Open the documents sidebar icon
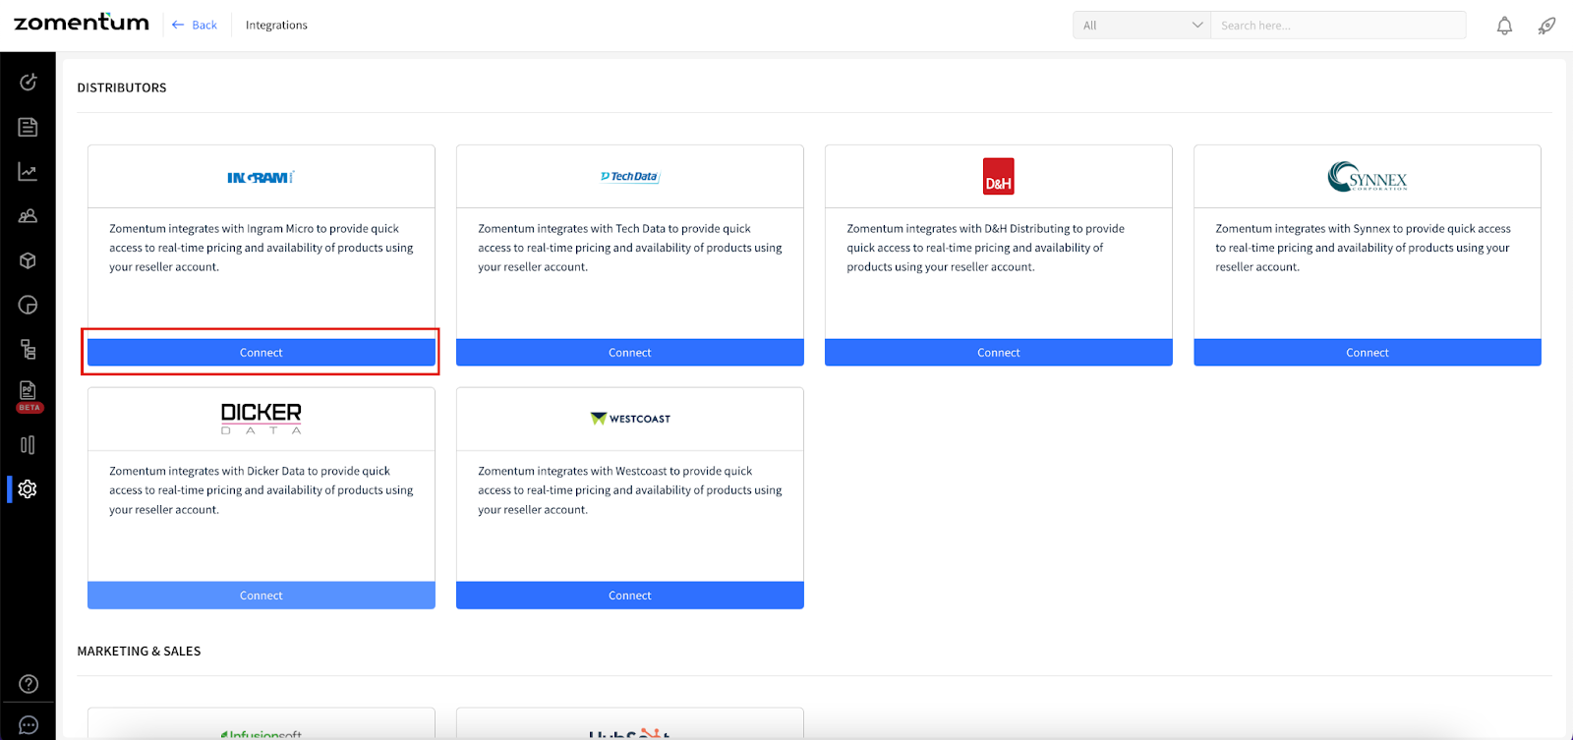1573x740 pixels. click(28, 127)
